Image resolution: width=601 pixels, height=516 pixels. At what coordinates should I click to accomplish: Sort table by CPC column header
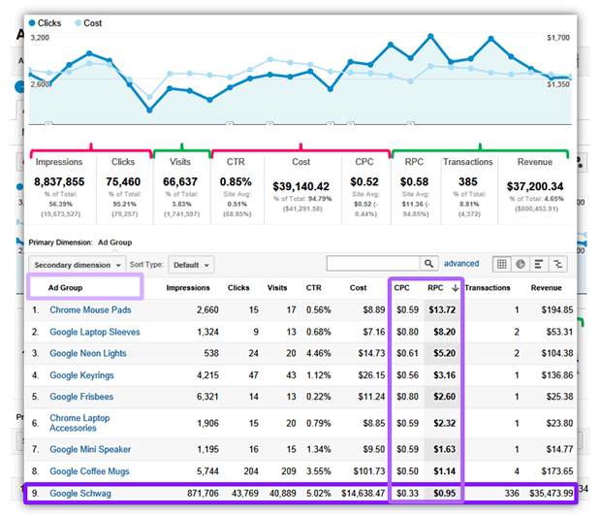coord(401,288)
